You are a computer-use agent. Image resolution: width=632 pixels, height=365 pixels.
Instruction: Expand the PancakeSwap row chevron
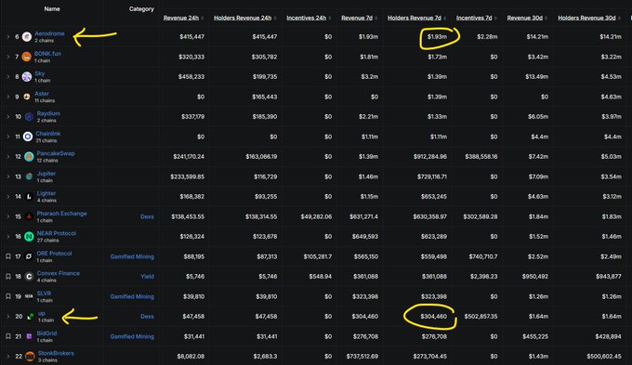click(x=7, y=157)
